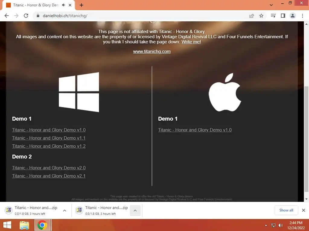This screenshot has height=231, width=309.
Task: Open network status tray icon
Action: pos(273,225)
